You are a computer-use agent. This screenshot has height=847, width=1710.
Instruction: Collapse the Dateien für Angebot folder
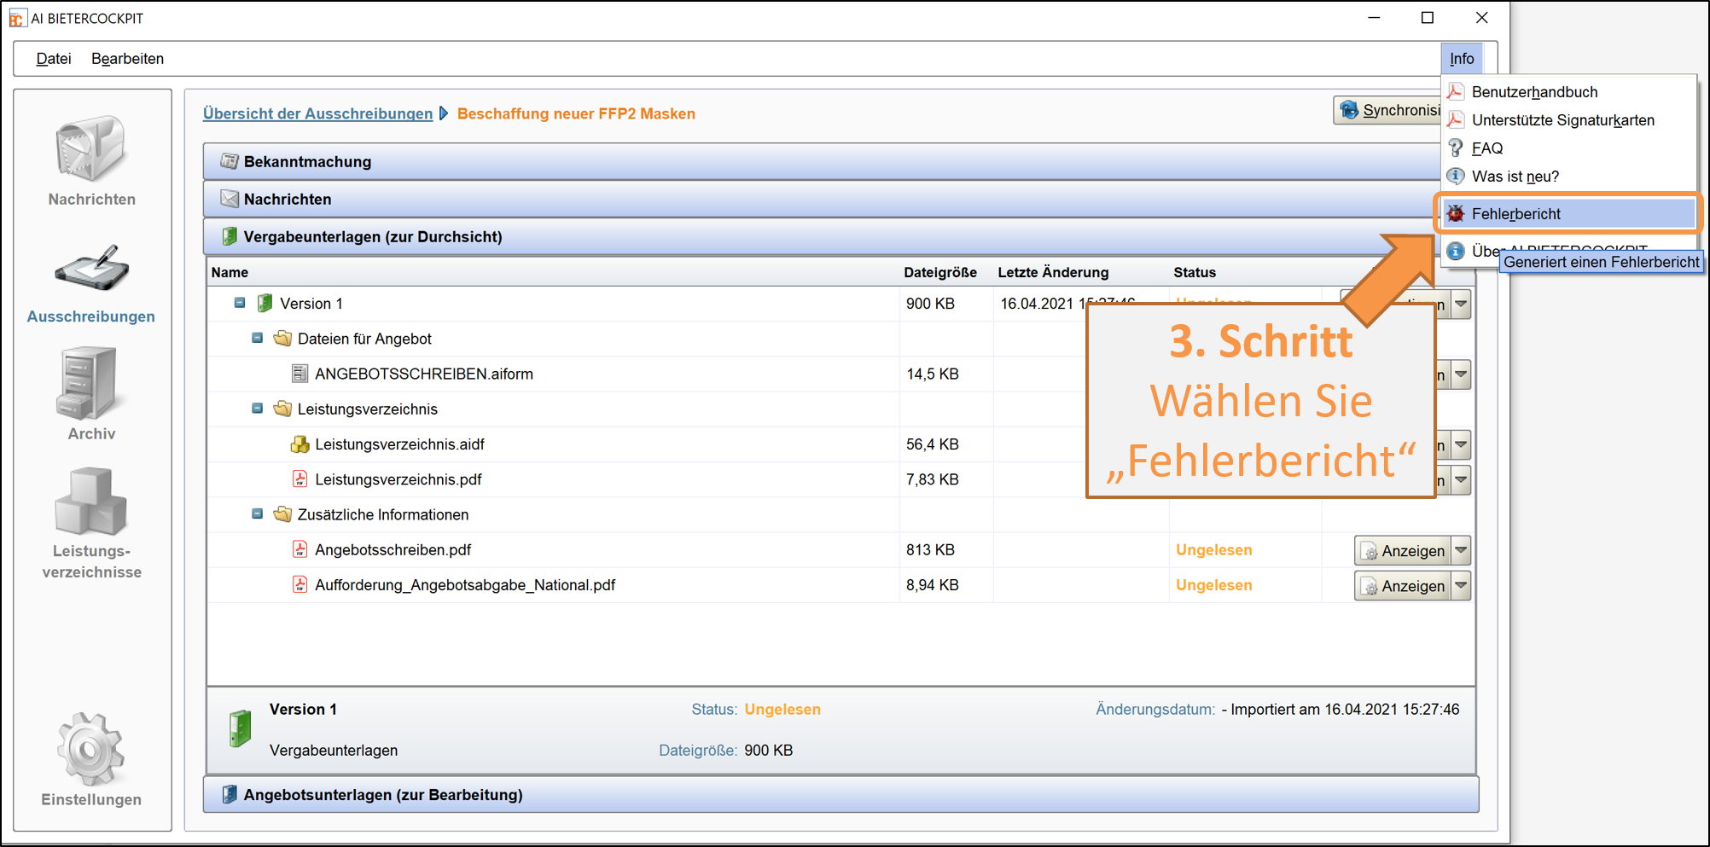click(x=257, y=339)
